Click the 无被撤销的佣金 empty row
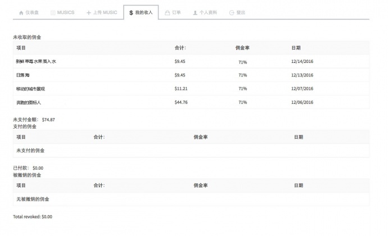Image resolution: width=388 pixels, height=236 pixels. coord(32,198)
